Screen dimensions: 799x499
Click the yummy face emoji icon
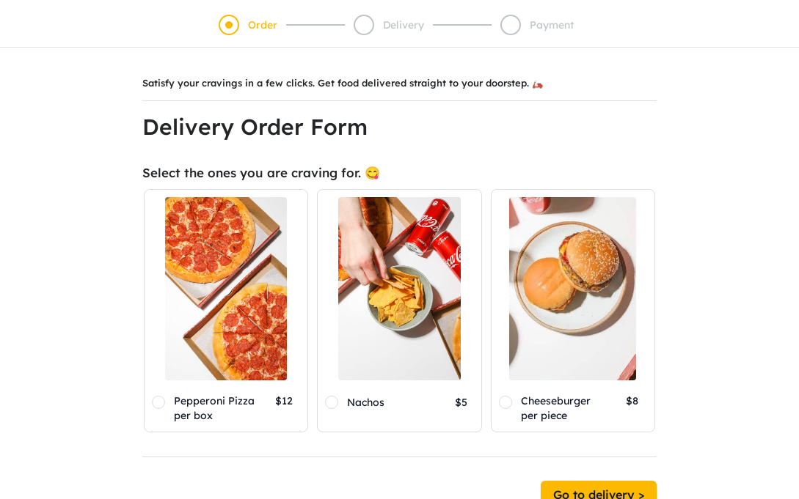373,174
